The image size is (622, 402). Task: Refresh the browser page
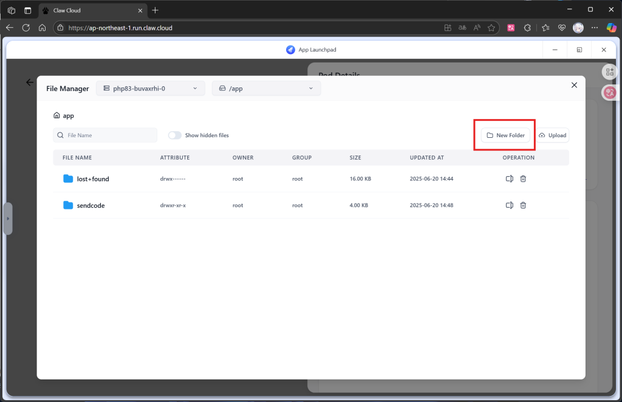(26, 28)
